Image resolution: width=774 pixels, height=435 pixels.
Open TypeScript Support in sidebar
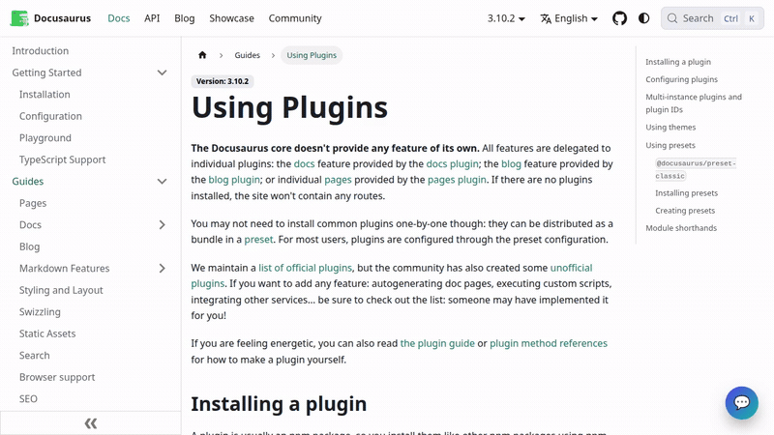(62, 159)
